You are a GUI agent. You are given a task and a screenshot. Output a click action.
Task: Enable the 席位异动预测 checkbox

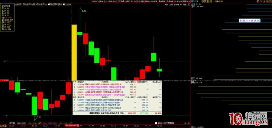(49, 5)
